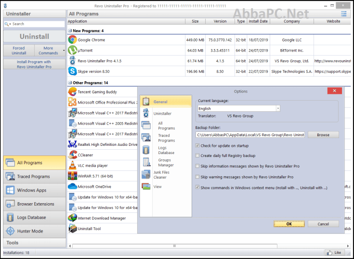Click the VLC media player cone icon

72,166
